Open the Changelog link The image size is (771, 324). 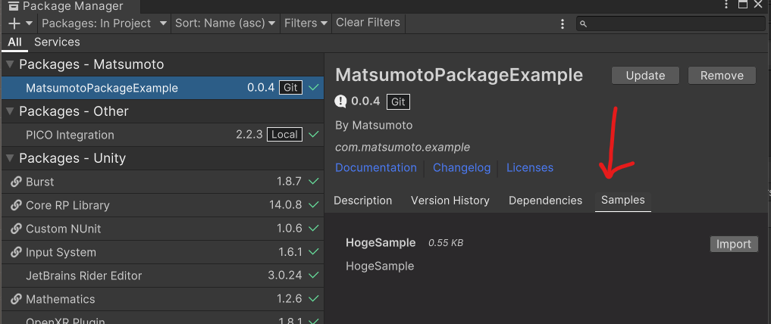[x=462, y=168]
